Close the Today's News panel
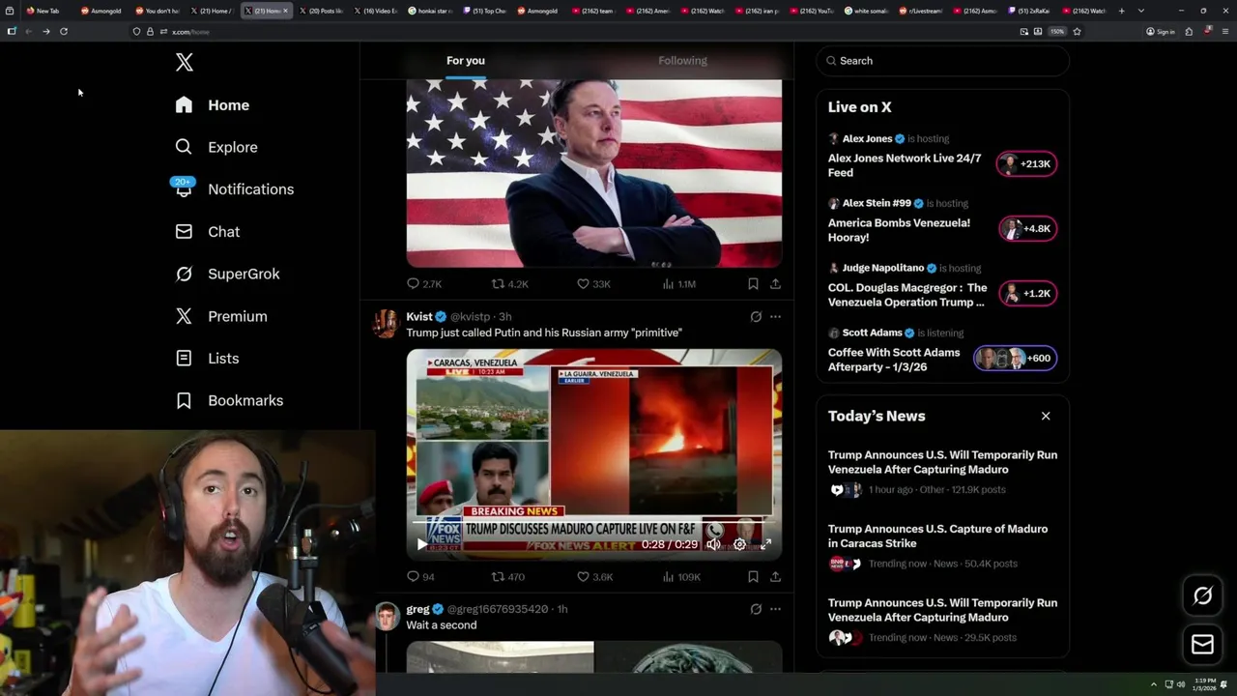The image size is (1237, 696). pyautogui.click(x=1046, y=416)
